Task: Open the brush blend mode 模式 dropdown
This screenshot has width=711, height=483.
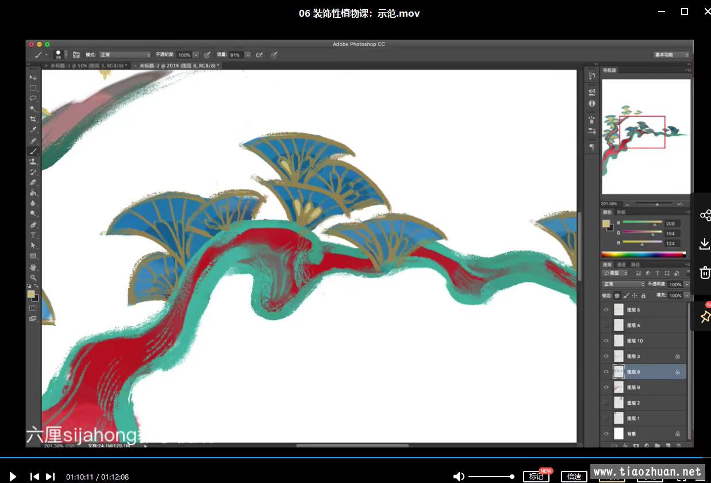Action: [x=125, y=55]
